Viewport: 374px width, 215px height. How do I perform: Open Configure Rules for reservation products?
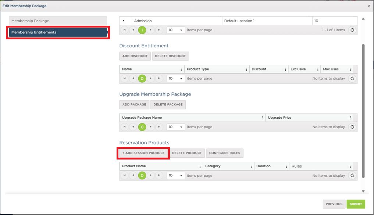225,153
